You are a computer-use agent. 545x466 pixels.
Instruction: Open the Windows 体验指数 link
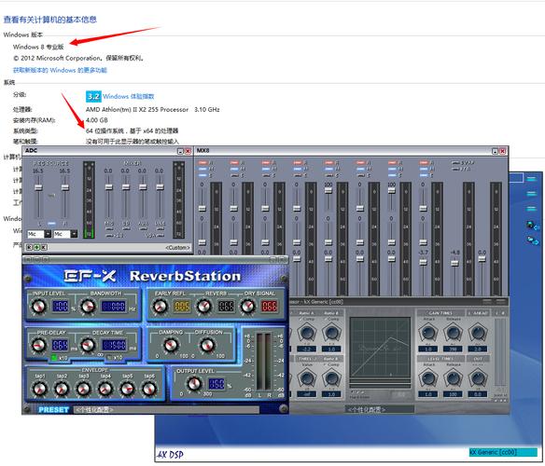coord(128,97)
